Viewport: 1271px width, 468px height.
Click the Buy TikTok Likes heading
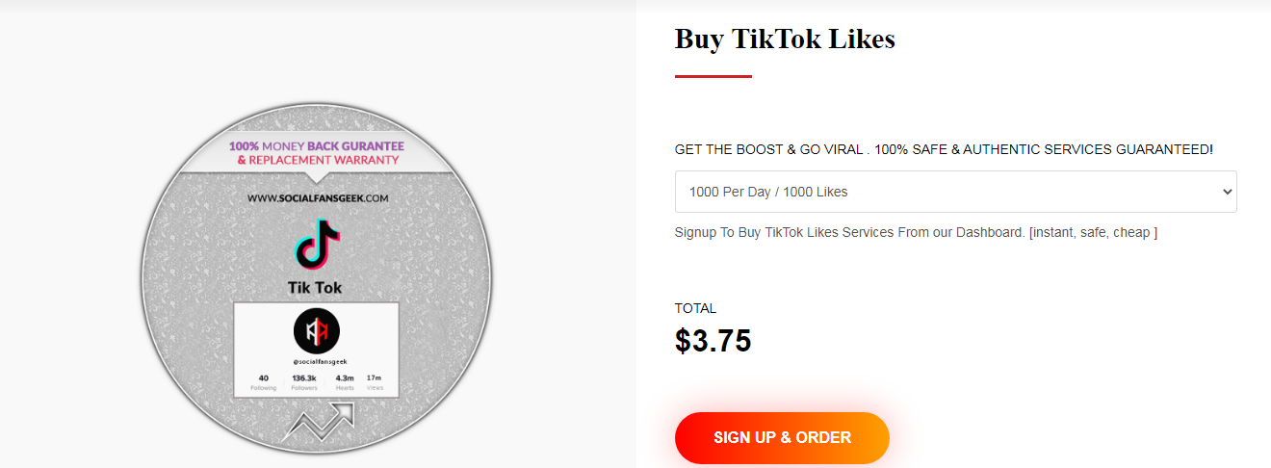(x=785, y=39)
